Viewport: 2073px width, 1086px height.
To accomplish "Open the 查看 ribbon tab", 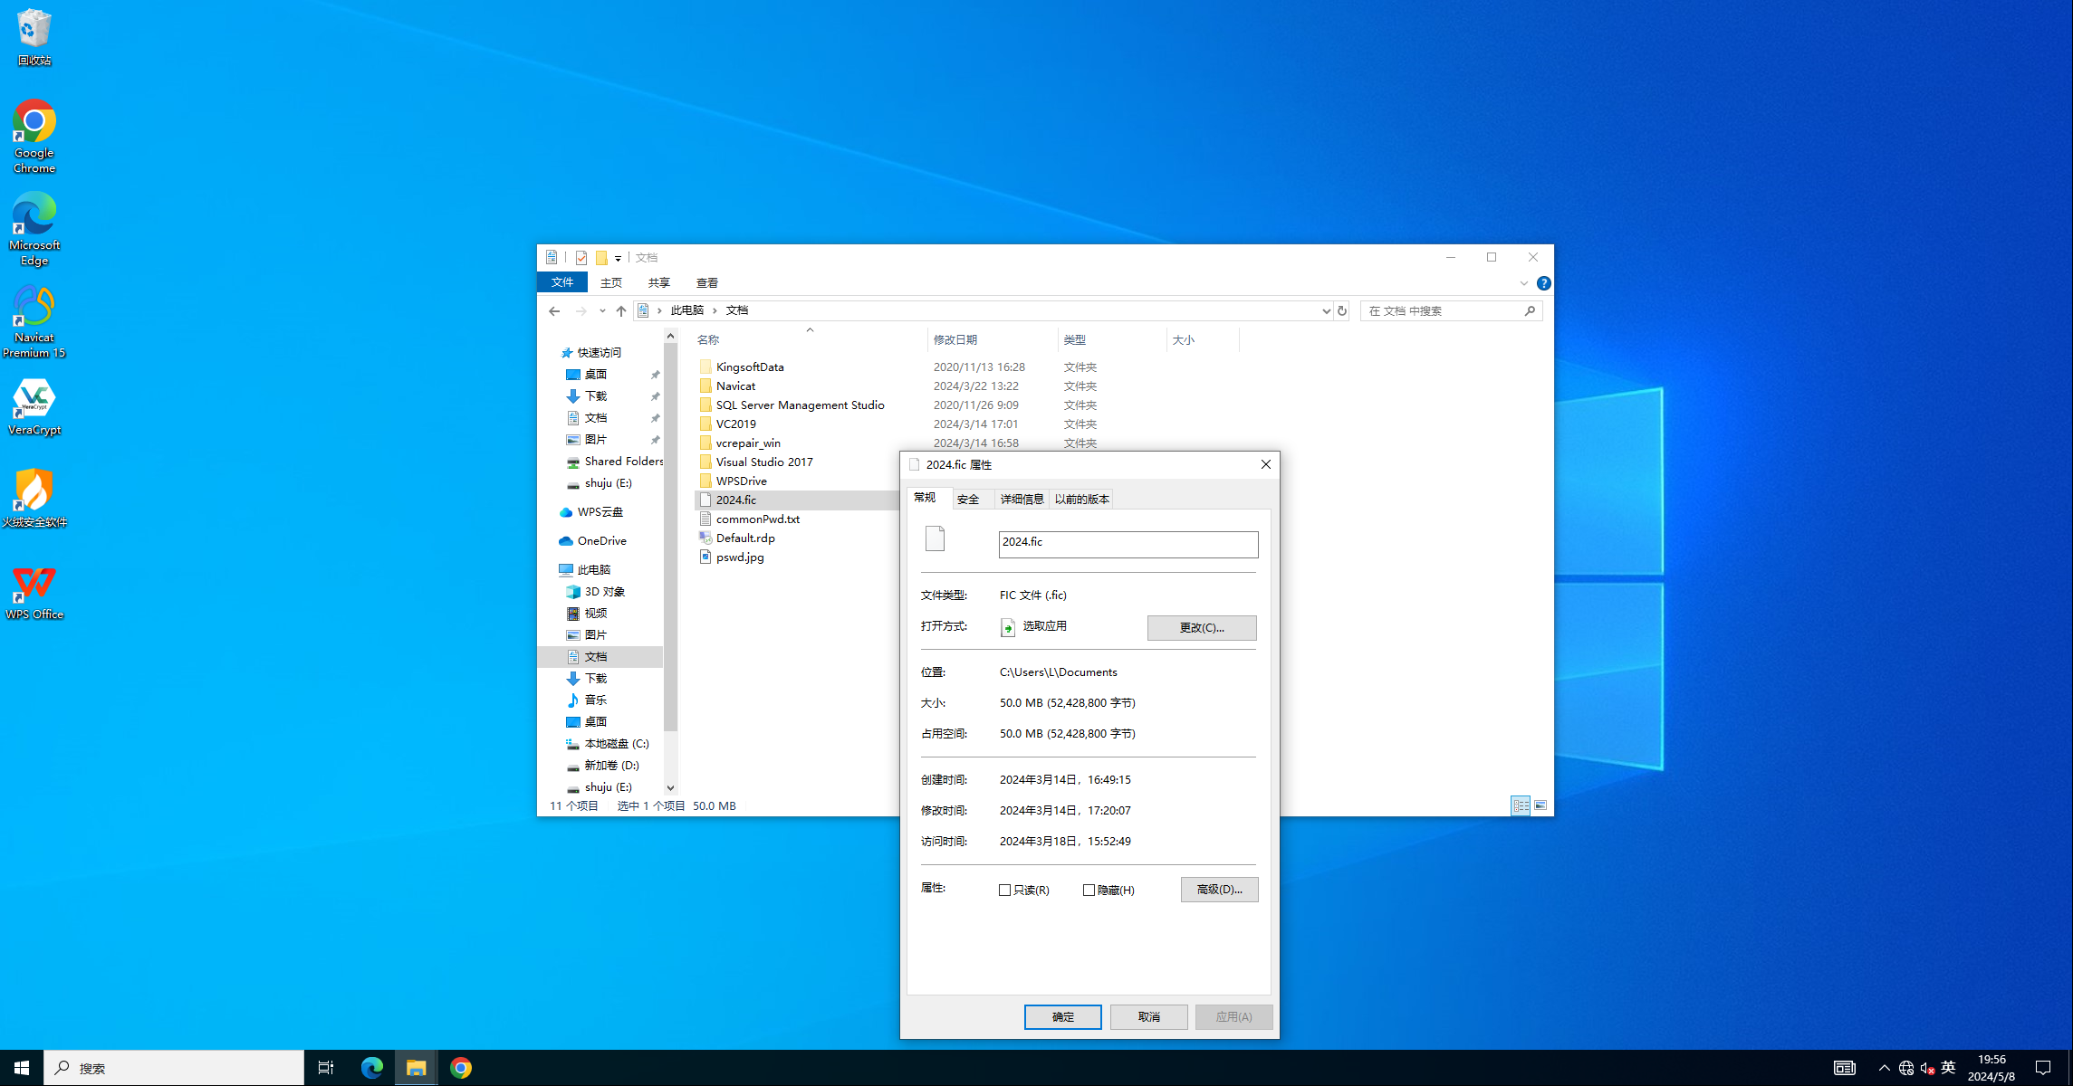I will (707, 283).
